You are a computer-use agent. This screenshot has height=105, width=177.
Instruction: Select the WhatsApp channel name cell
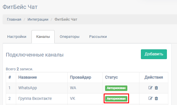click(x=42, y=88)
